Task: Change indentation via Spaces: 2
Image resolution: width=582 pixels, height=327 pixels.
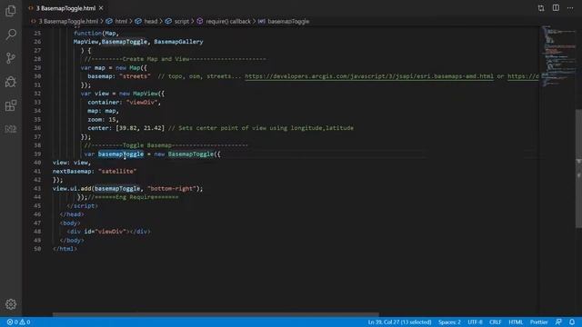Action: coord(449,322)
